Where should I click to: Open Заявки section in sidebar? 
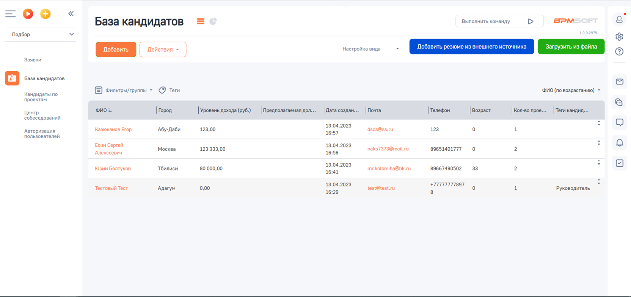pos(33,60)
